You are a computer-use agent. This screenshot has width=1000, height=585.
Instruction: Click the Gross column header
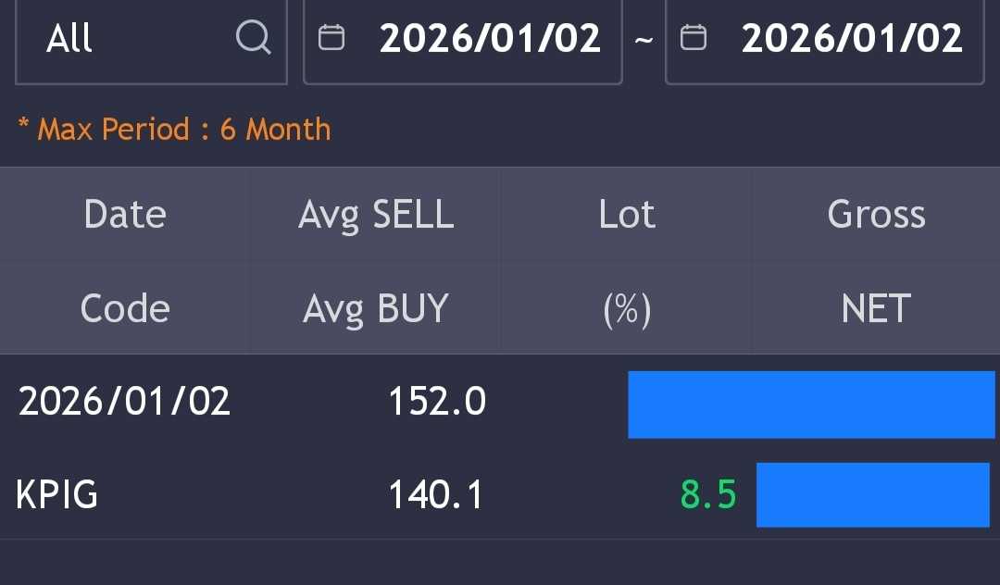(x=876, y=215)
